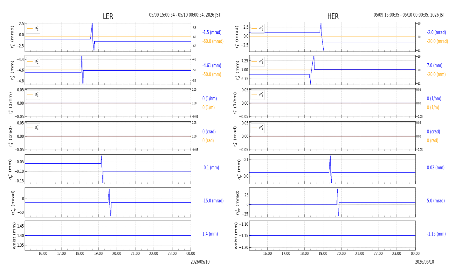449x275 pixels.
Task: Click LER value -15.0 (mrad)
Action: 213,201
